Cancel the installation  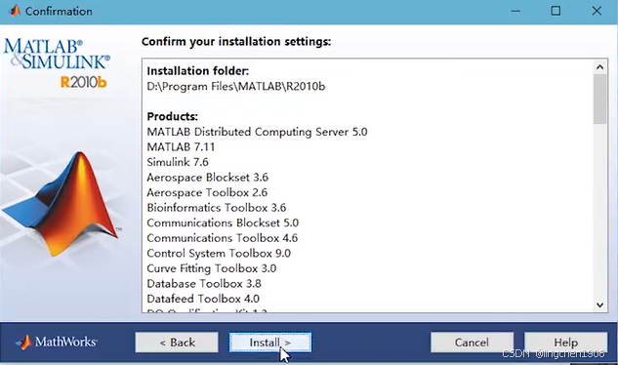coord(472,343)
